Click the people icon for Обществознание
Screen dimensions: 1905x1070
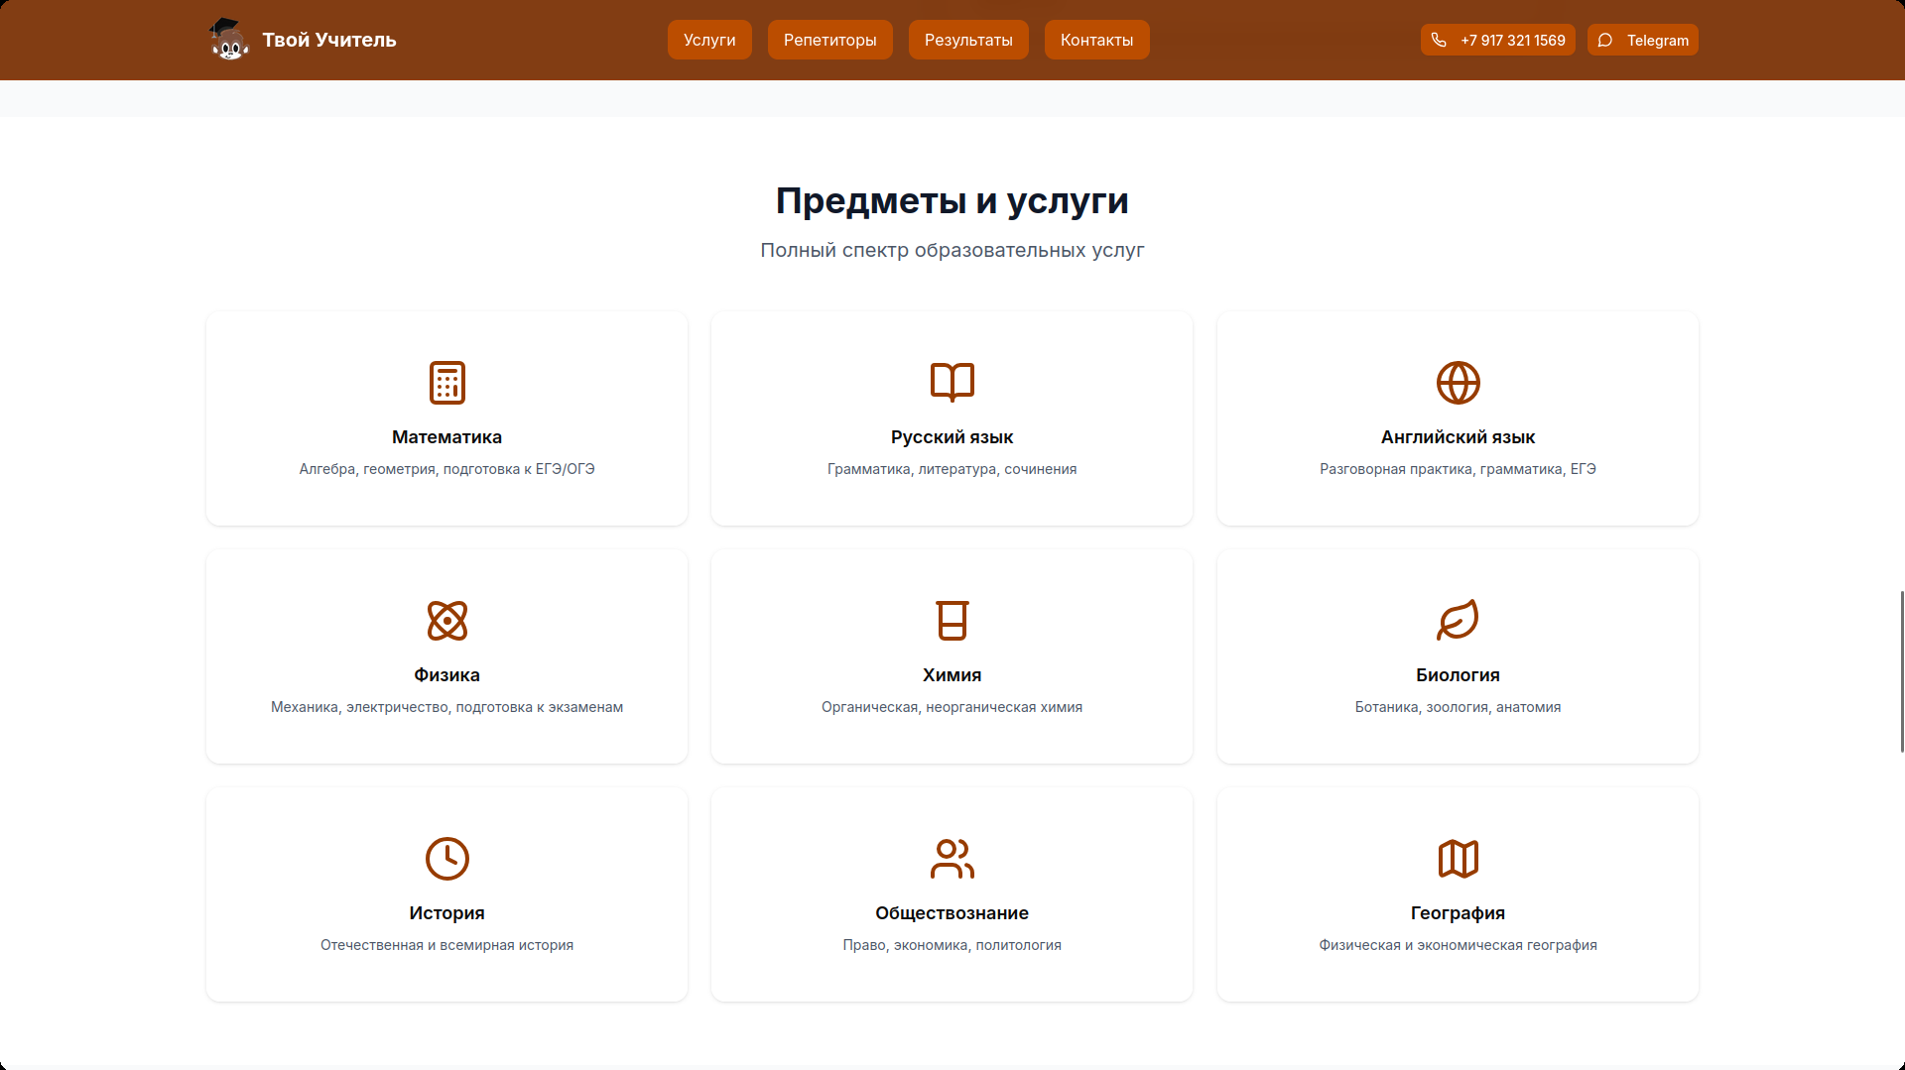click(x=952, y=859)
